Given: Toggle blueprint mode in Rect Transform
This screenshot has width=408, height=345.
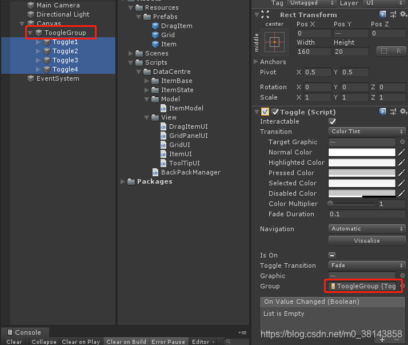Looking at the screenshot, I should [384, 51].
